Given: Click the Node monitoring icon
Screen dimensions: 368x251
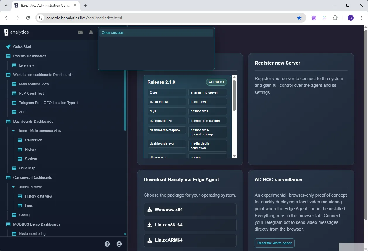Looking at the screenshot, I should pos(14,234).
